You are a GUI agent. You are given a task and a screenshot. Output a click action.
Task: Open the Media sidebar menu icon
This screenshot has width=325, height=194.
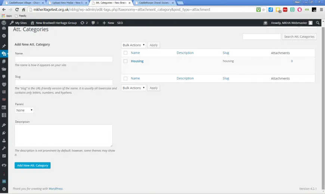4,54
